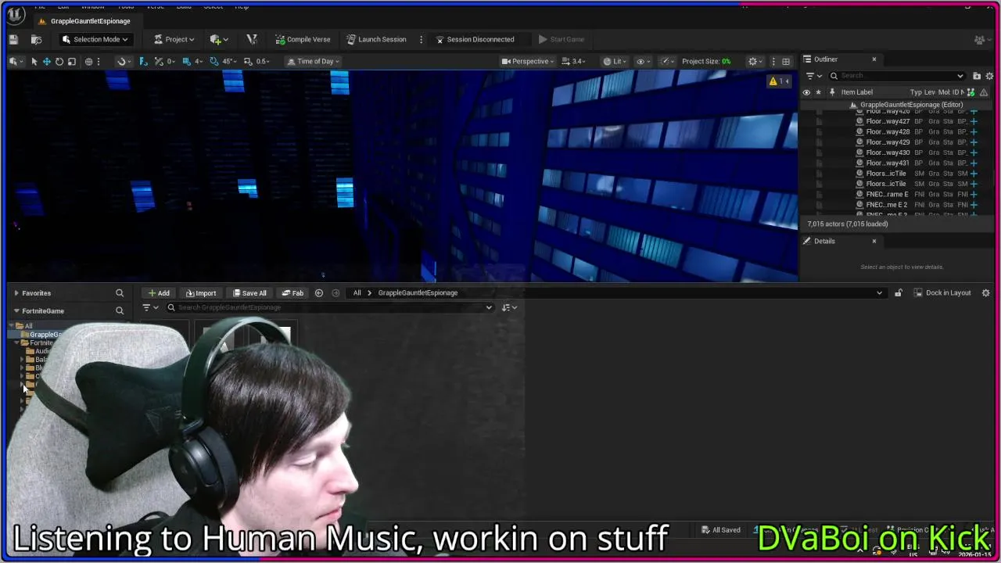The image size is (1001, 563).
Task: Click the content browser search field
Action: tap(328, 307)
